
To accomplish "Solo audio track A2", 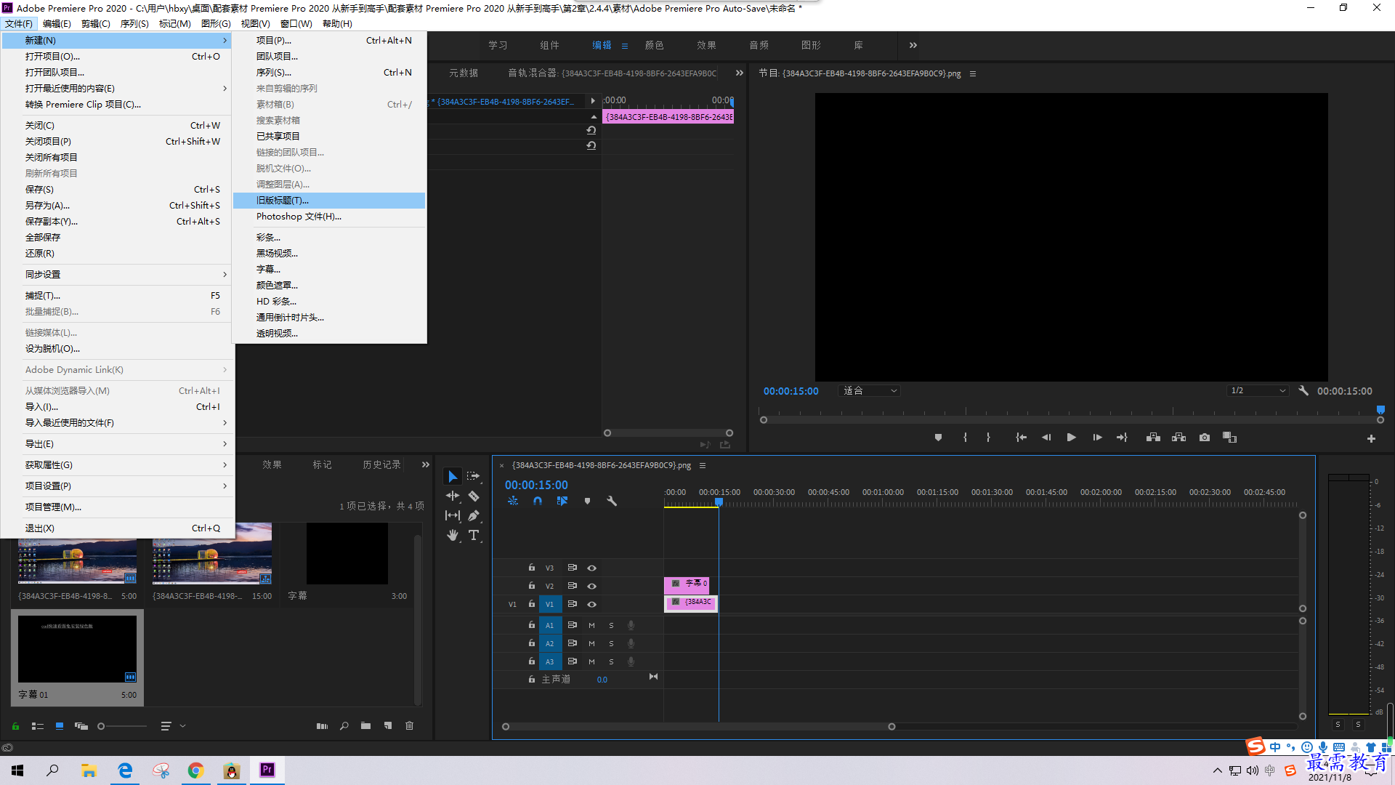I will click(x=611, y=643).
